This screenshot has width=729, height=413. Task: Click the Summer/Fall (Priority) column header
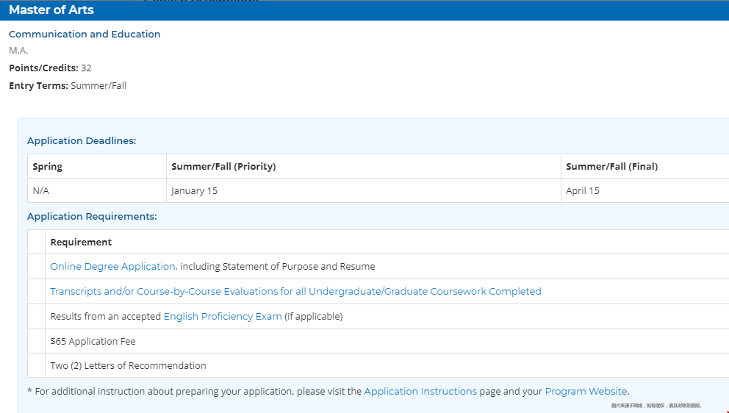coord(223,167)
